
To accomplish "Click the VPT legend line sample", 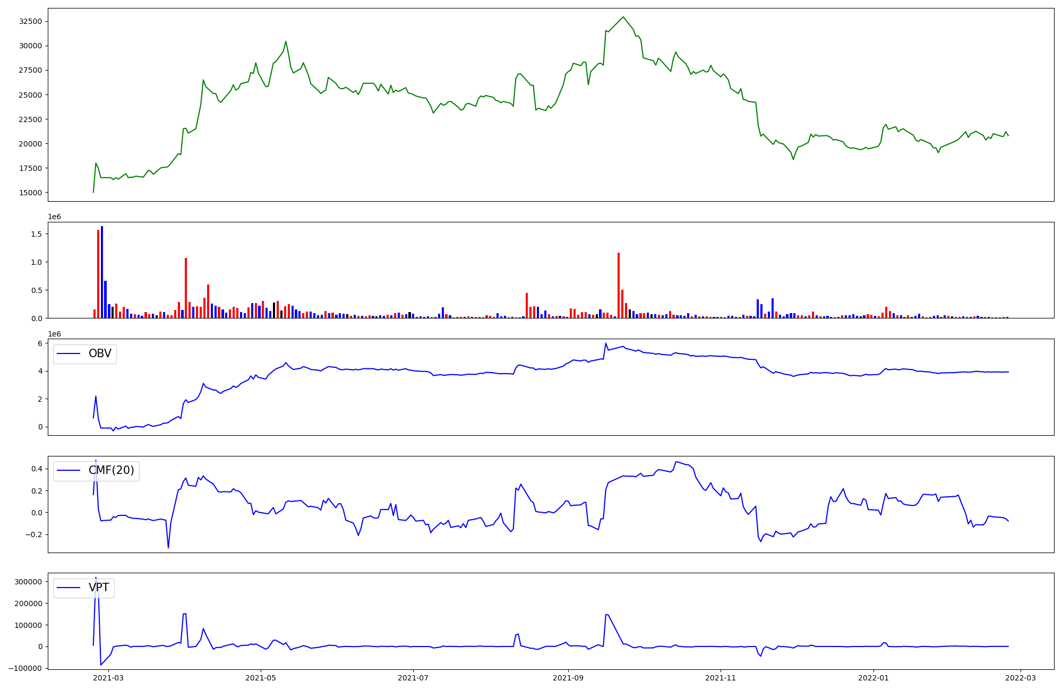I will point(68,588).
